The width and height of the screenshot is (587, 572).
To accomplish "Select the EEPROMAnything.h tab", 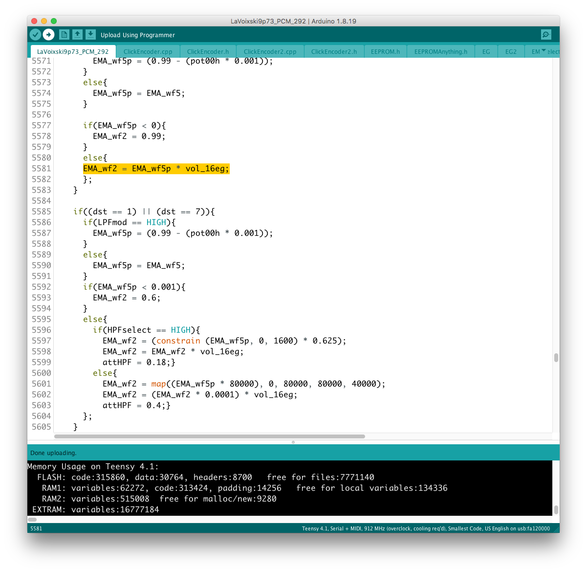I will (440, 51).
